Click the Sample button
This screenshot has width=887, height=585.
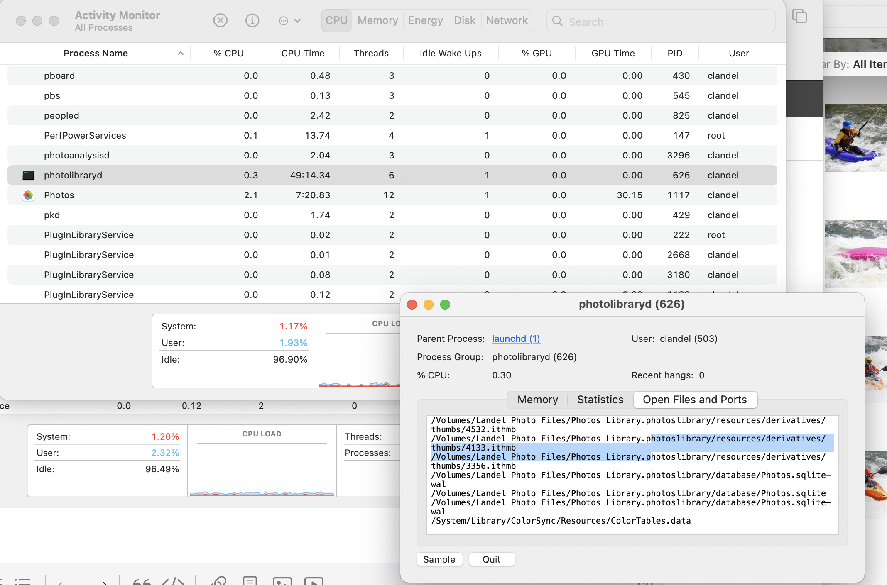[439, 559]
